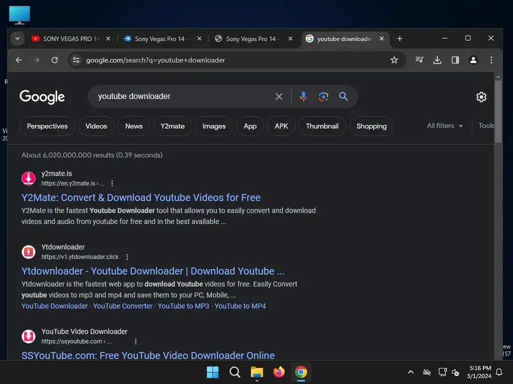The width and height of the screenshot is (513, 384).
Task: Open Windows Start menu
Action: click(212, 372)
